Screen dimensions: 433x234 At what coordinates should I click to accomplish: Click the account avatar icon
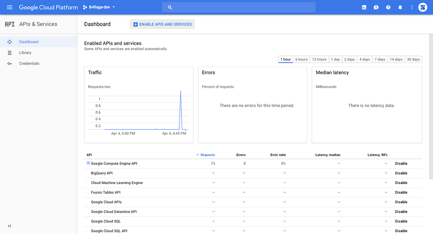pyautogui.click(x=423, y=7)
